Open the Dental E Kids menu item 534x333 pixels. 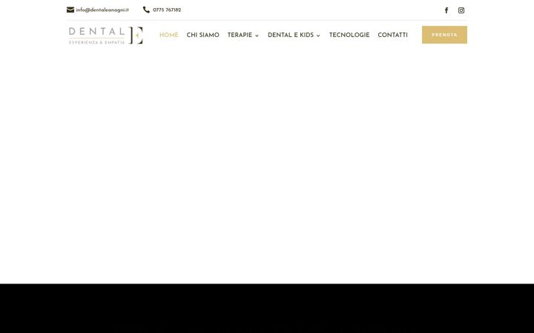[x=291, y=35]
